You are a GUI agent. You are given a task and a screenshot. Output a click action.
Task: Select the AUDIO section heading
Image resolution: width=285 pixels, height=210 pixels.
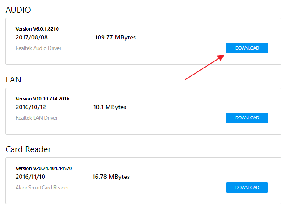point(18,10)
